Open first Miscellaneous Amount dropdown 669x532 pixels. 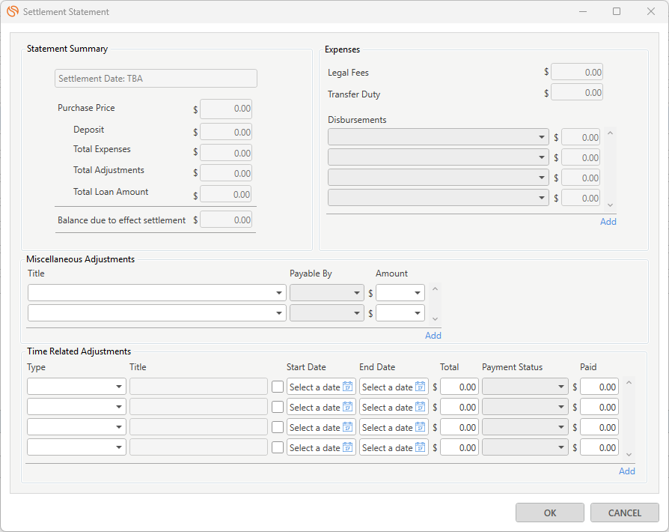point(400,293)
